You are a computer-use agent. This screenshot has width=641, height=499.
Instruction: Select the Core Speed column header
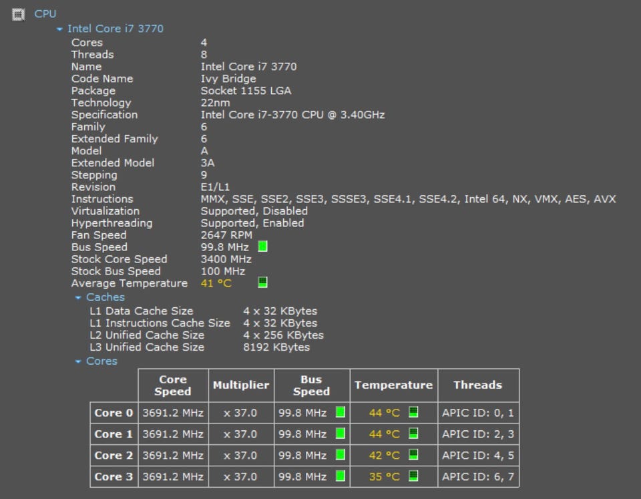tap(173, 385)
